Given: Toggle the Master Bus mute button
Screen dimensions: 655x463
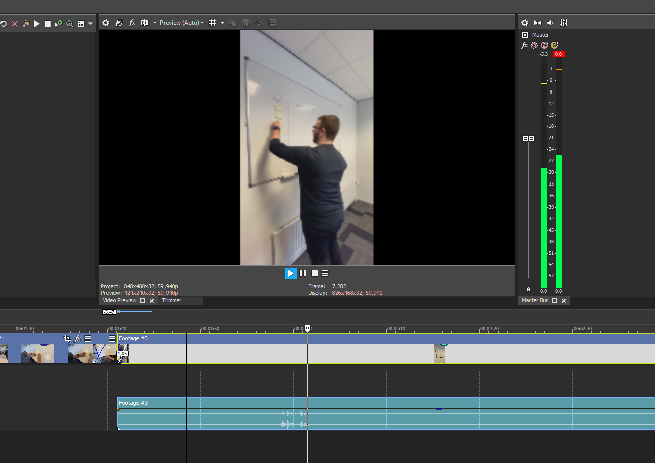Looking at the screenshot, I should click(544, 45).
